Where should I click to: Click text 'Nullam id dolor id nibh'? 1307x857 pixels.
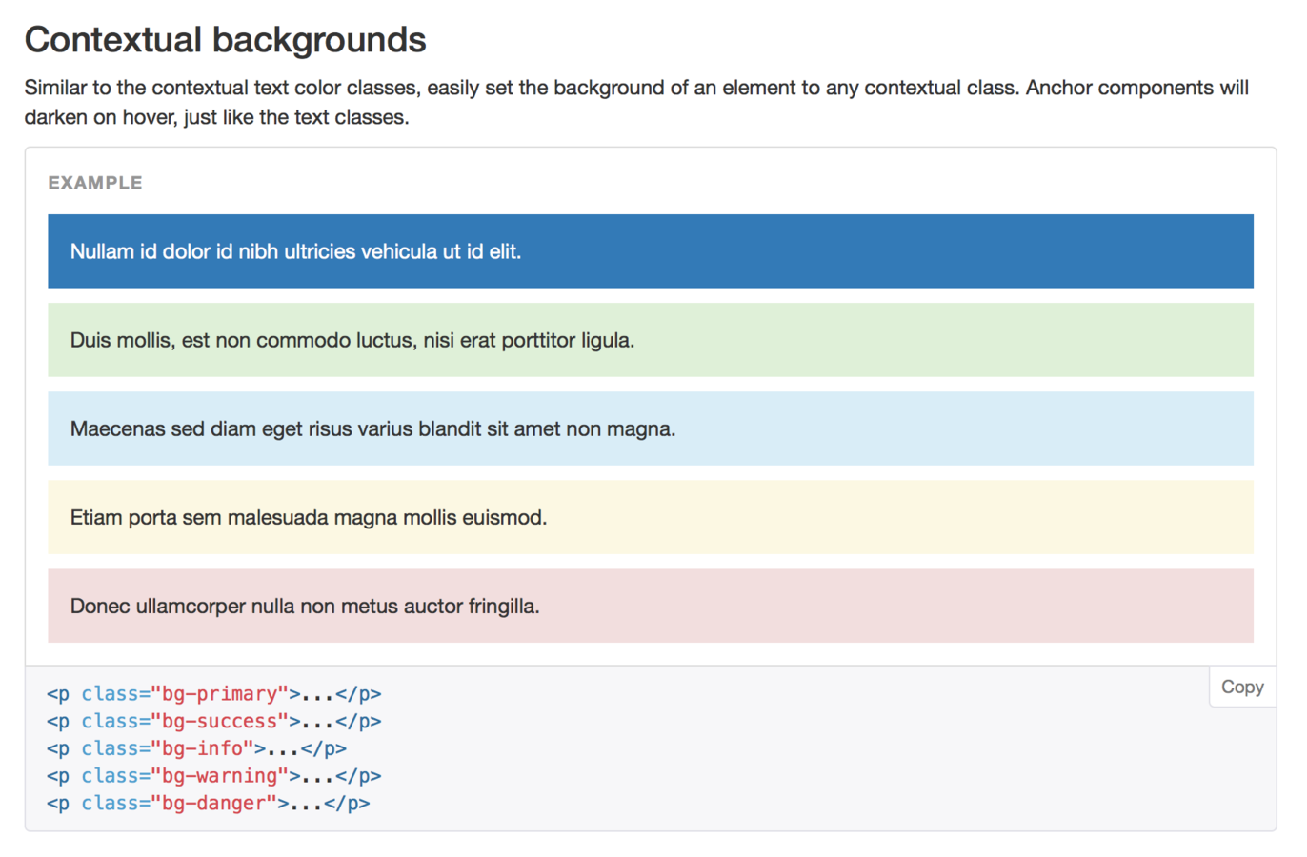pyautogui.click(x=167, y=251)
